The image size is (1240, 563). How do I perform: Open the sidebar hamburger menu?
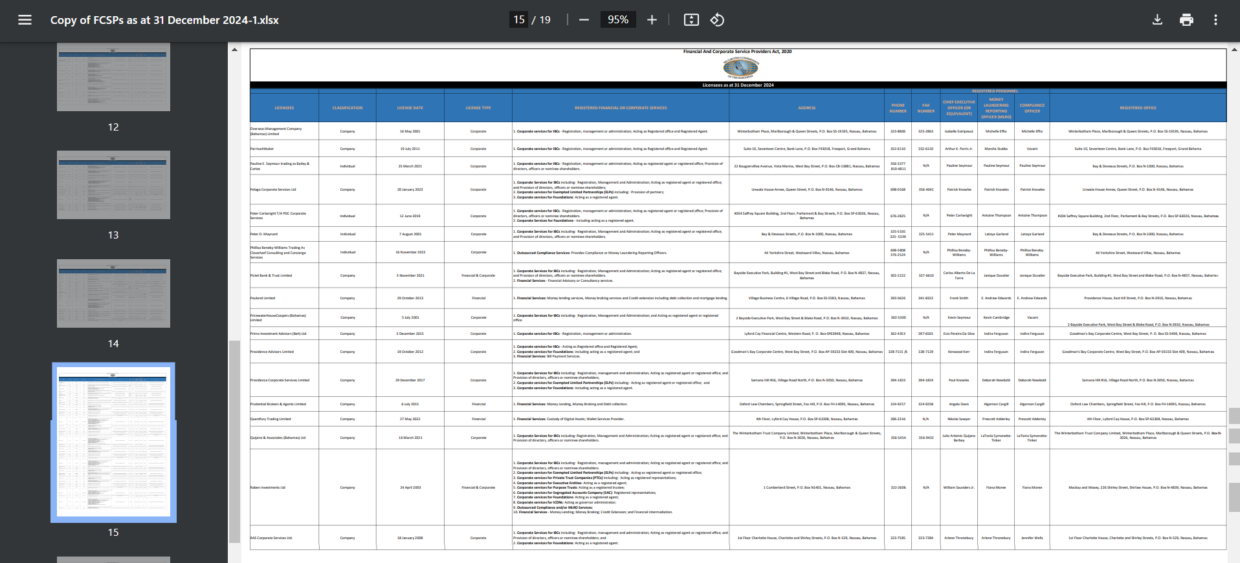(x=25, y=20)
